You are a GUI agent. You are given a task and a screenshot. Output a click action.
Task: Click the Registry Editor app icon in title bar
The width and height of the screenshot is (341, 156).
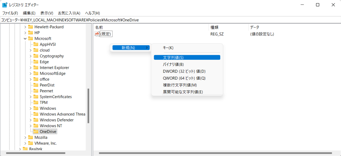[x=5, y=5]
